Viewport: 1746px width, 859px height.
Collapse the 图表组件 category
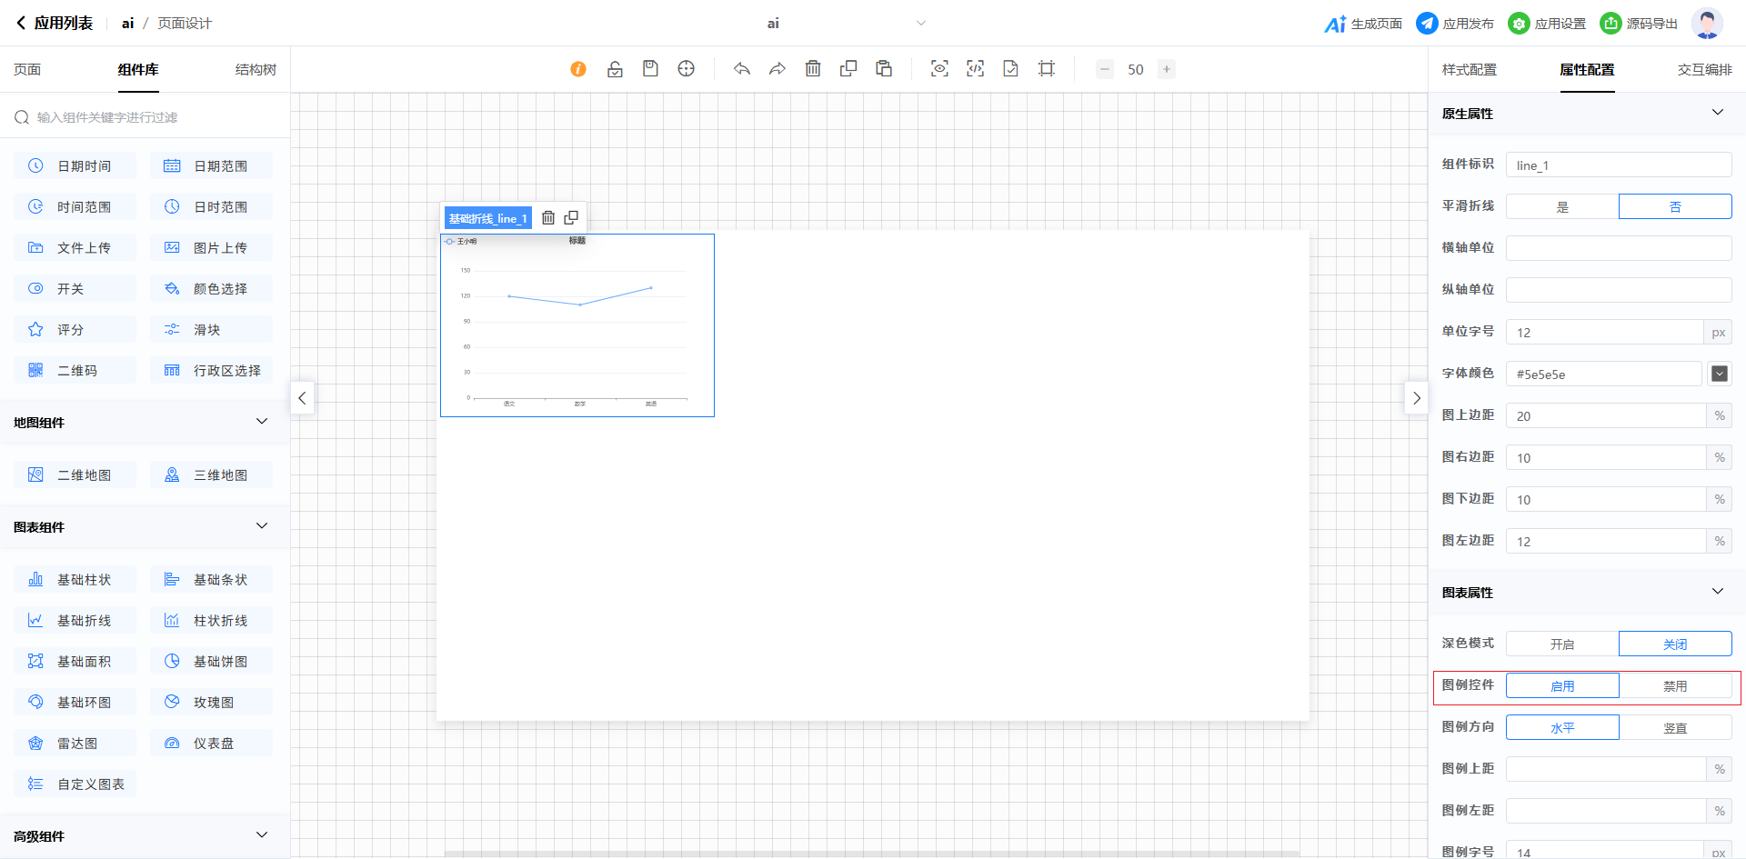(x=262, y=526)
